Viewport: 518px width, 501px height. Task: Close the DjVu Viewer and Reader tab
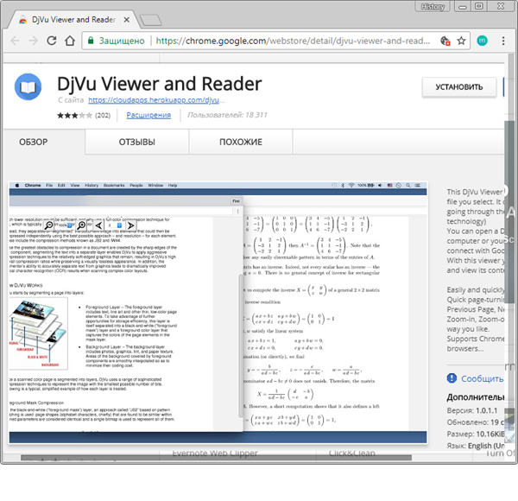coord(127,20)
